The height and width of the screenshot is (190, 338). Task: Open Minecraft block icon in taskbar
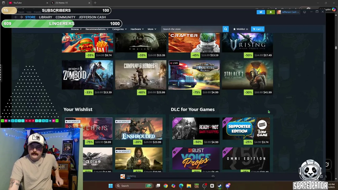196,186
